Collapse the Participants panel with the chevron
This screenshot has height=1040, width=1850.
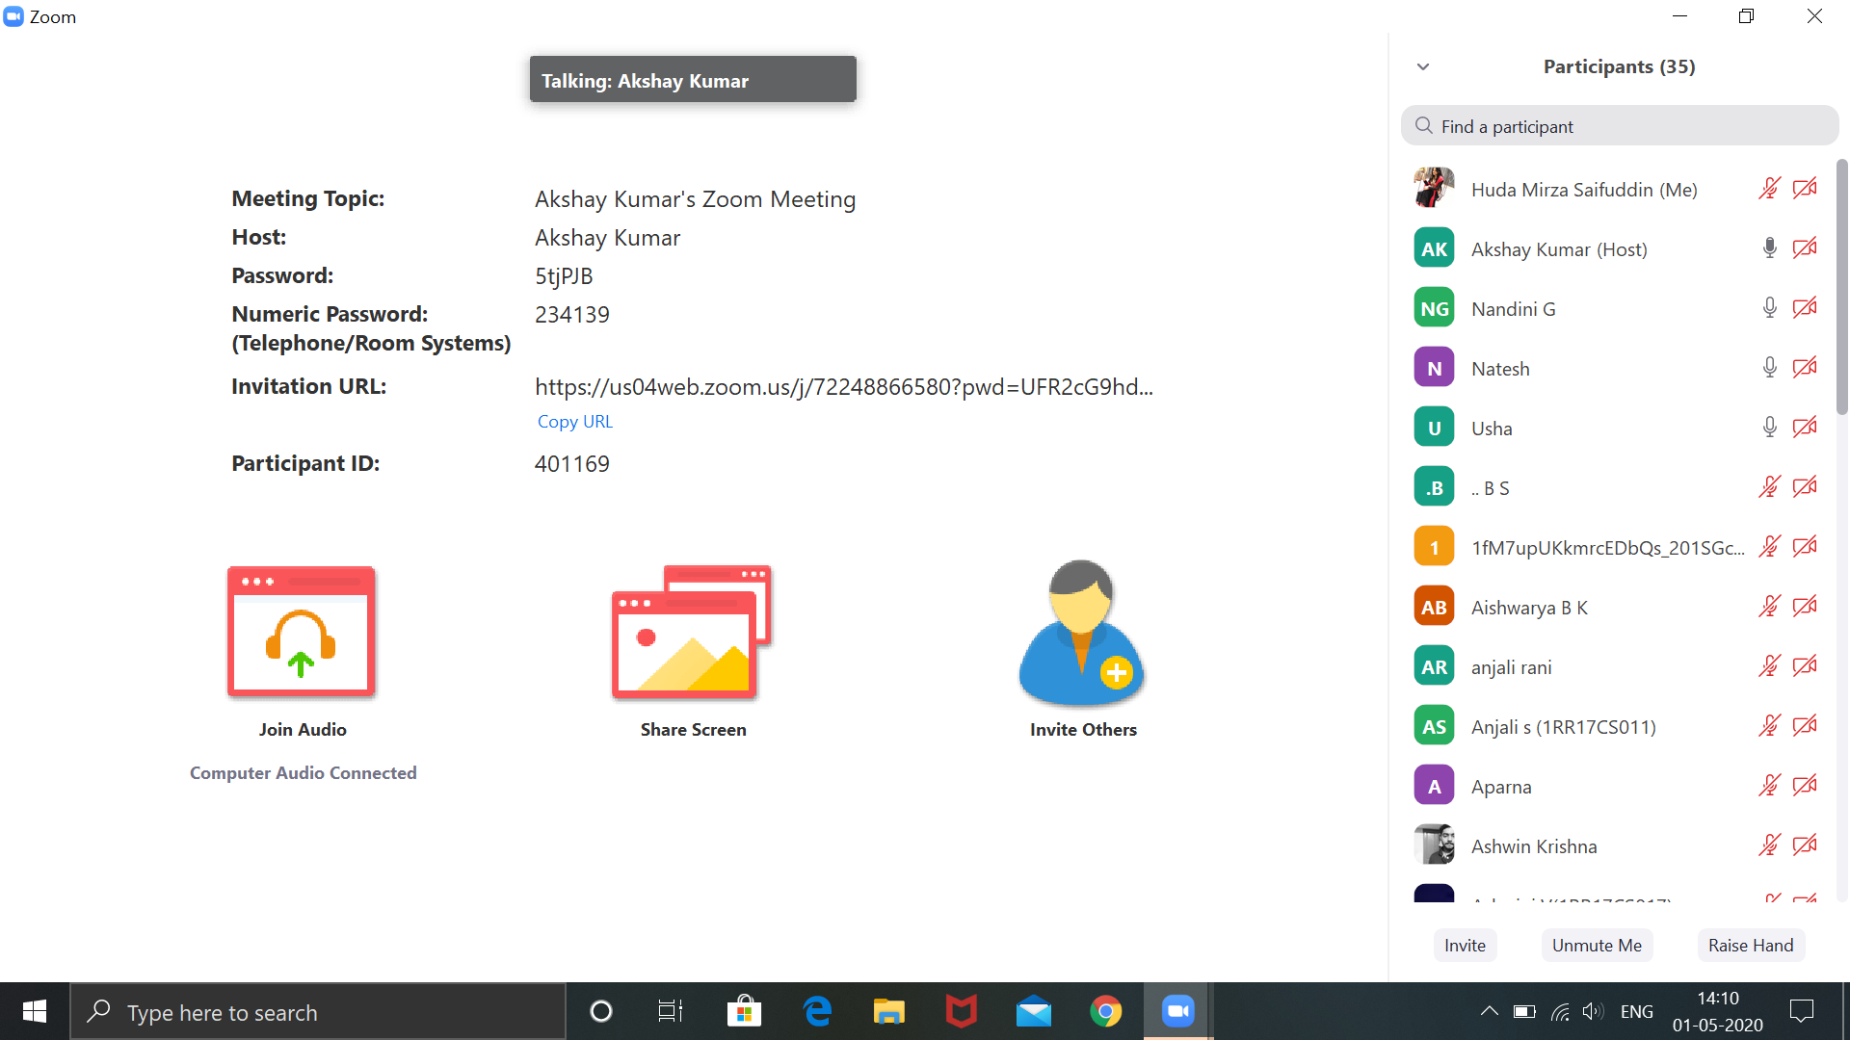[1423, 66]
